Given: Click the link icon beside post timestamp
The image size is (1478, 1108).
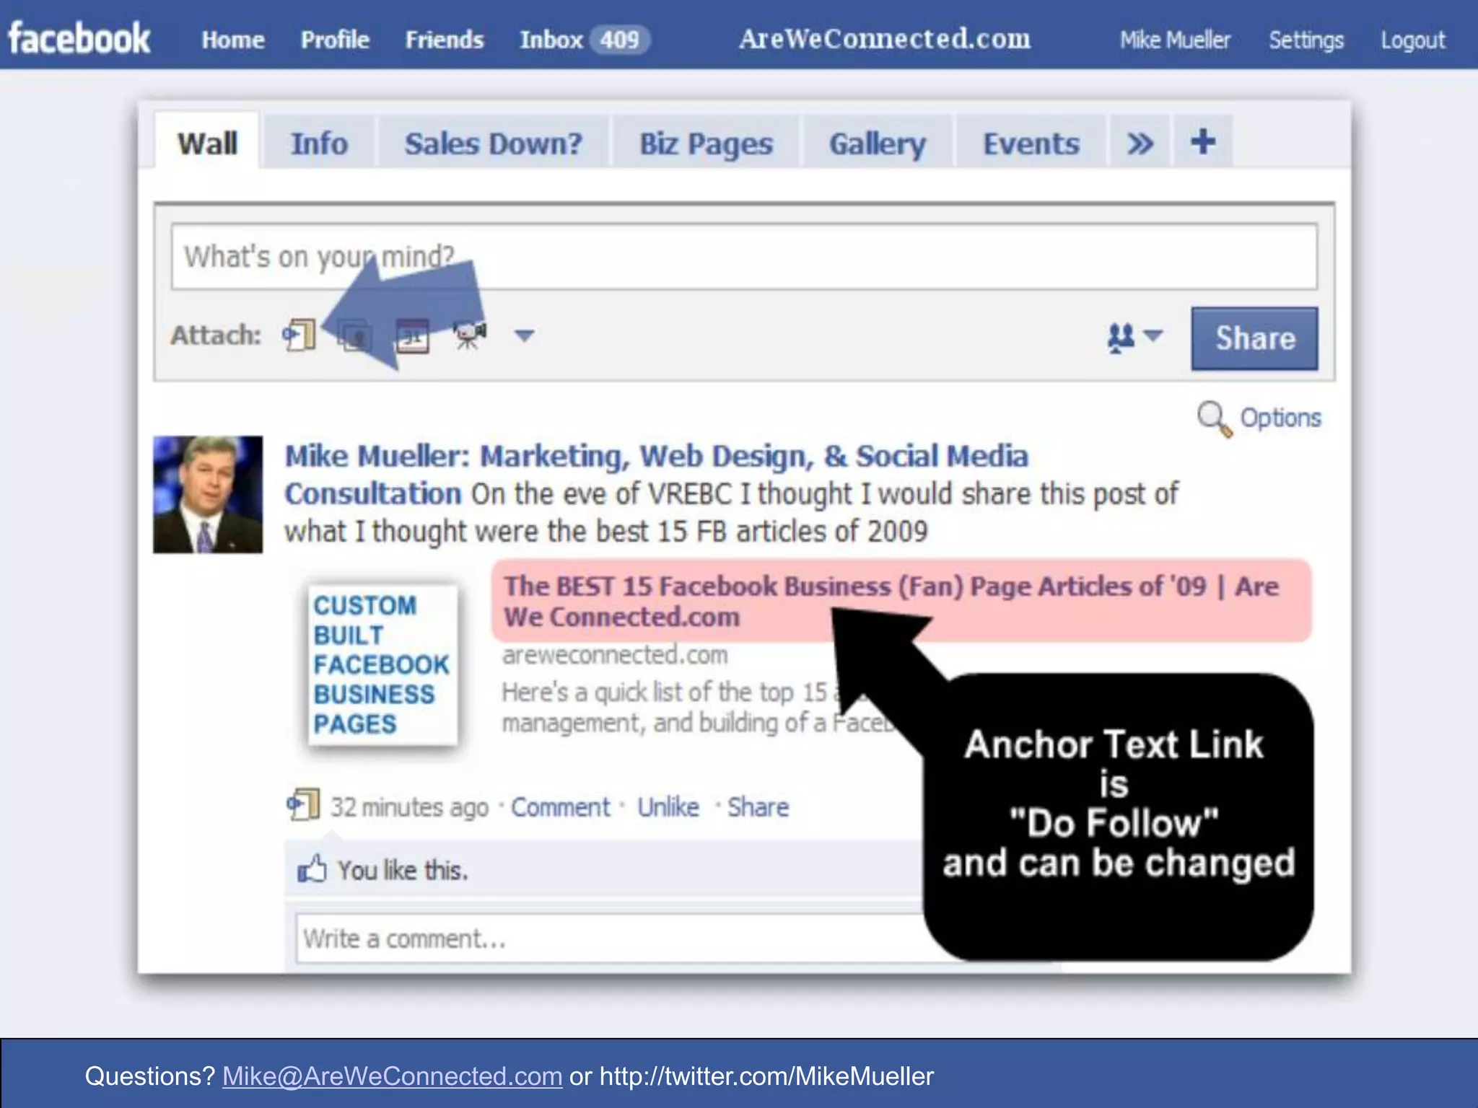Looking at the screenshot, I should [x=303, y=805].
